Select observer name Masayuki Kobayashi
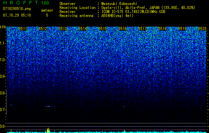Image resolution: width=209 pixels, height=133 pixels. [x=119, y=4]
